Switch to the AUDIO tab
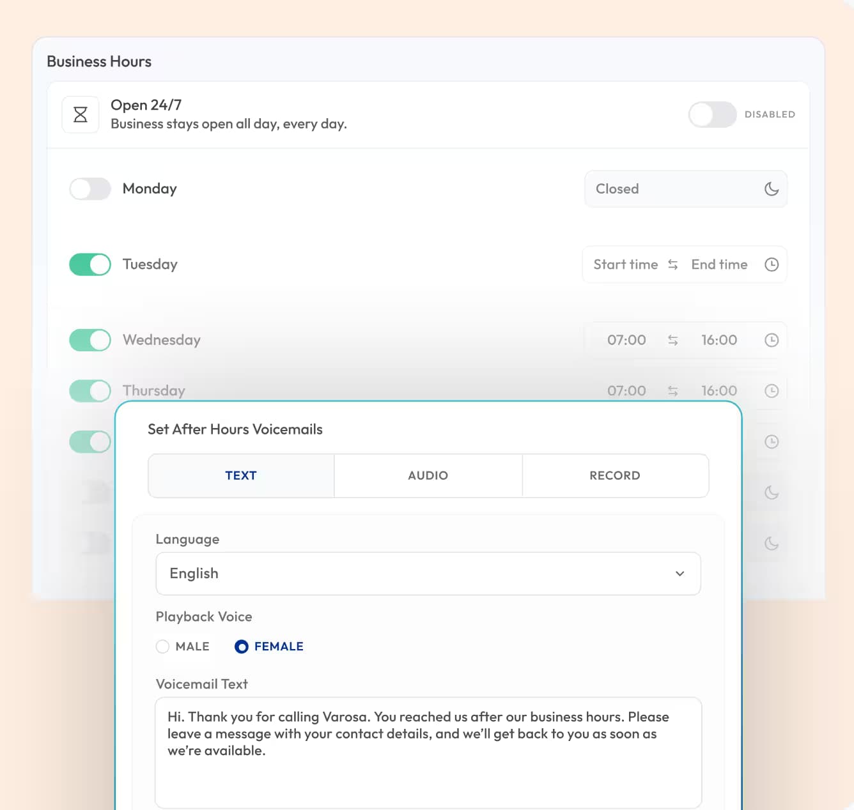 [x=428, y=476]
